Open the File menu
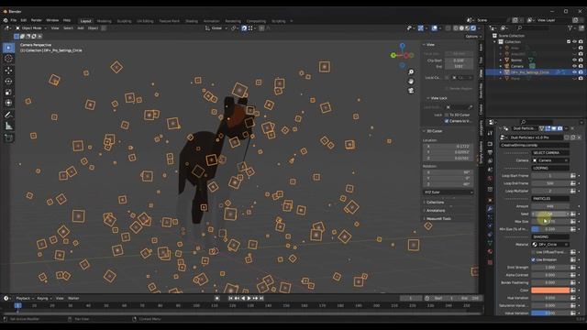 (14, 20)
